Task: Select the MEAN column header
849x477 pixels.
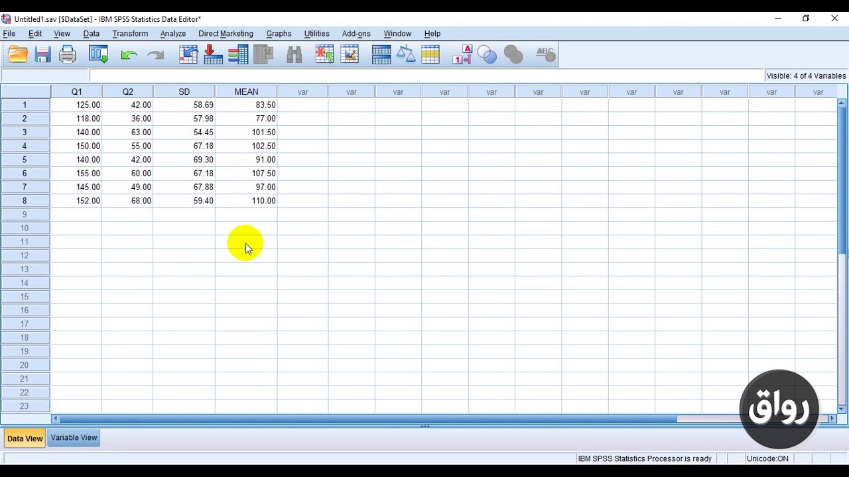Action: pos(246,91)
